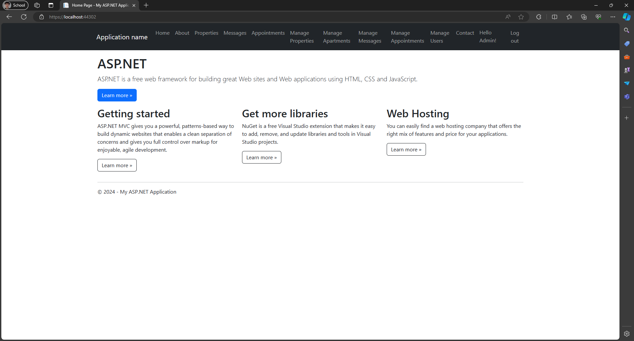Click Log out in the navbar

pyautogui.click(x=514, y=37)
